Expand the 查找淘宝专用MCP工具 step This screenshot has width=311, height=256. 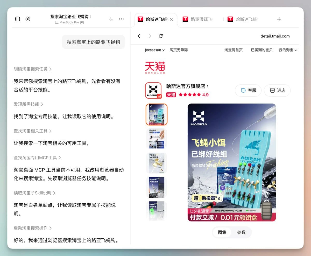tap(37, 158)
